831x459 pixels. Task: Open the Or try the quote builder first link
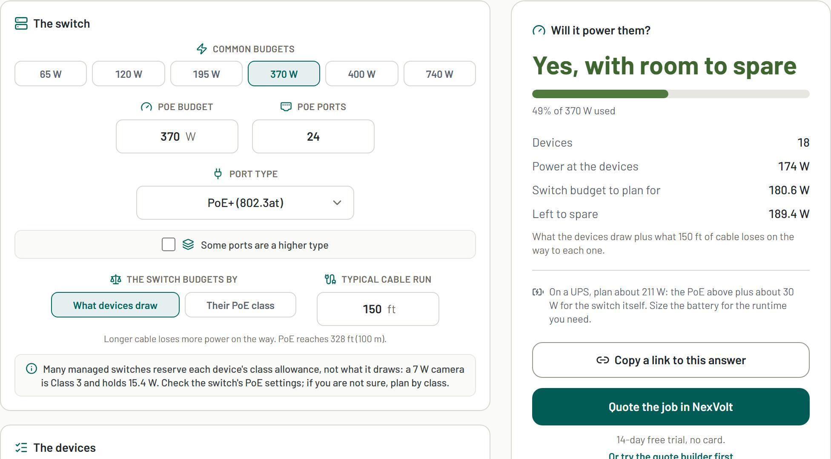671,456
